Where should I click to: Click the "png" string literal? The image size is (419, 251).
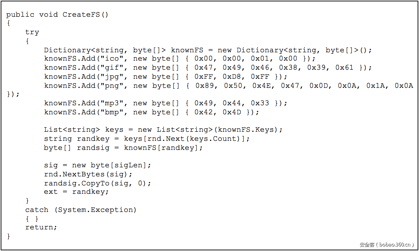point(110,86)
